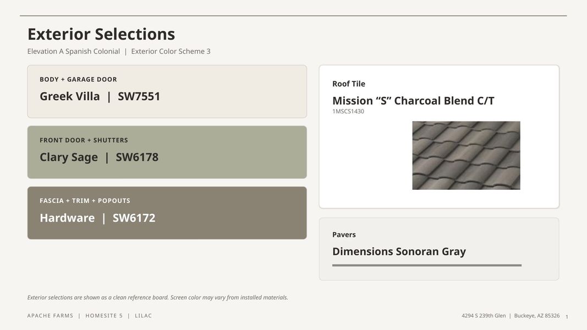Click the Greek Villa SW7551 color swatch
This screenshot has height=330, width=587.
(167, 91)
